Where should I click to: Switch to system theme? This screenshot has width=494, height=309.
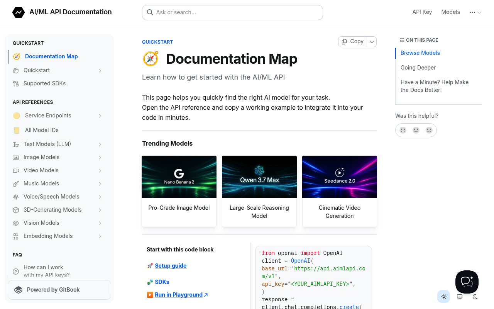click(460, 297)
